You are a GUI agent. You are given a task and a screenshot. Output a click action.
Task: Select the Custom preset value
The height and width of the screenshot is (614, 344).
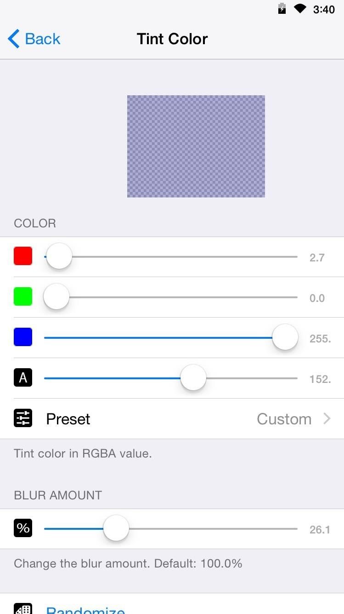284,419
